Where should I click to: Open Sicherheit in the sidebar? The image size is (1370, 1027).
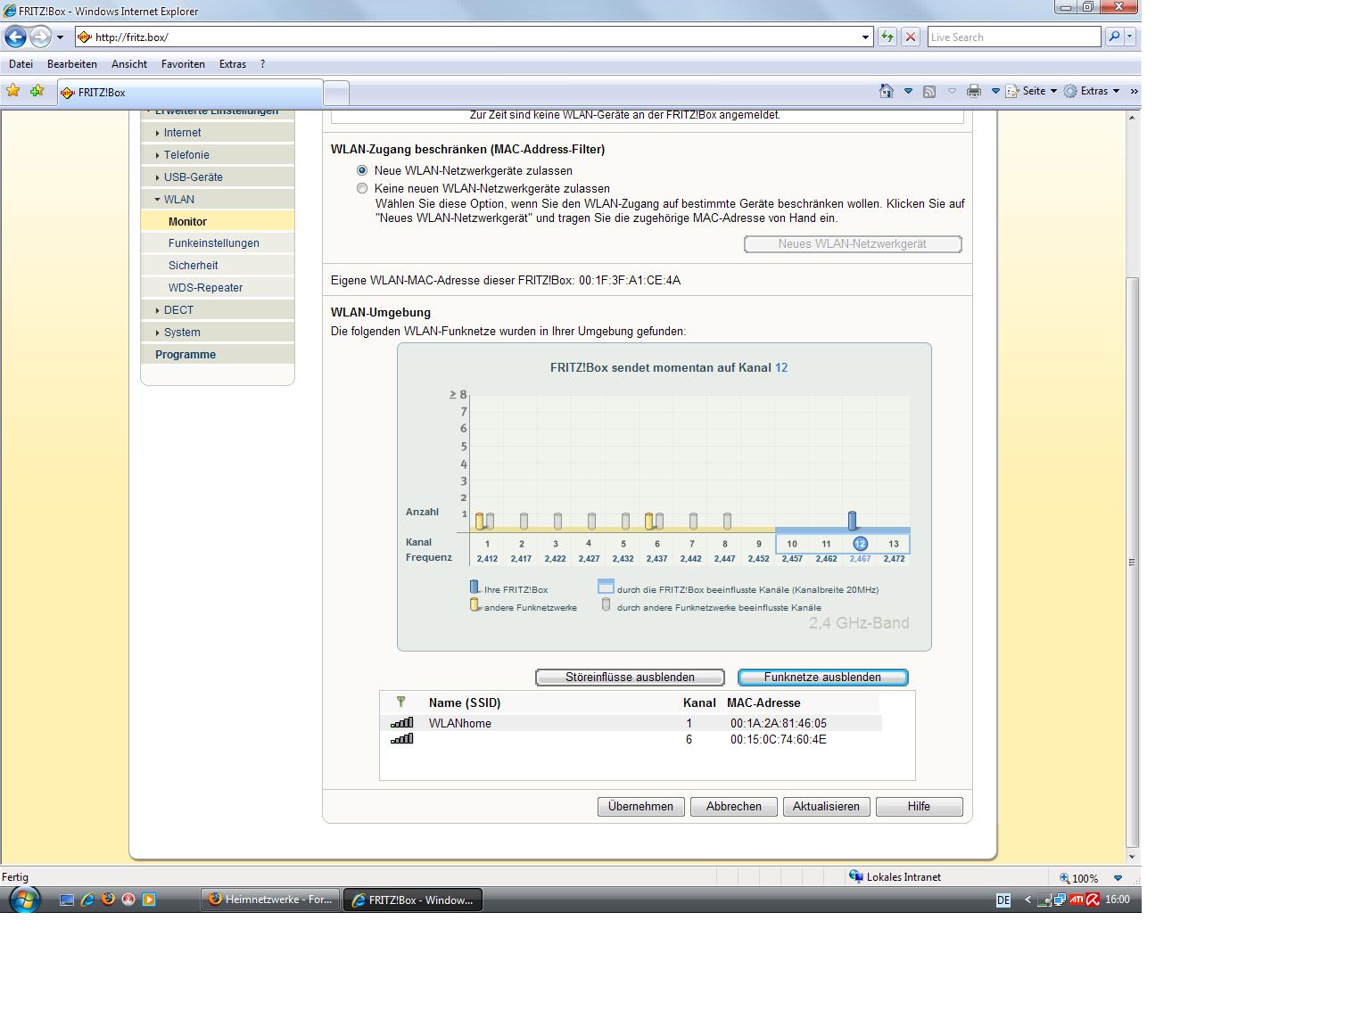pos(193,265)
